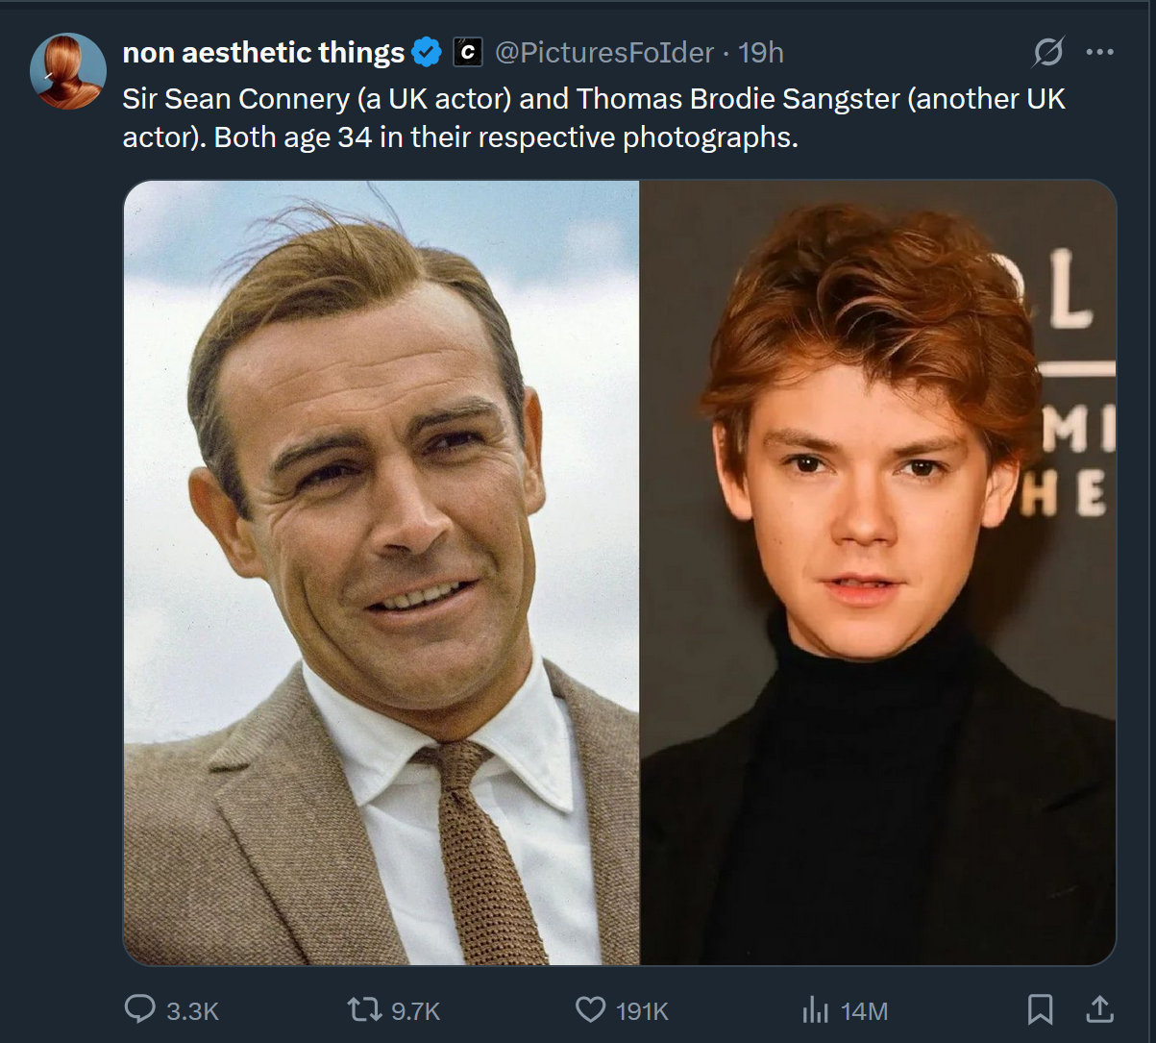
Task: Click the reply speech bubble icon
Action: pyautogui.click(x=140, y=1008)
